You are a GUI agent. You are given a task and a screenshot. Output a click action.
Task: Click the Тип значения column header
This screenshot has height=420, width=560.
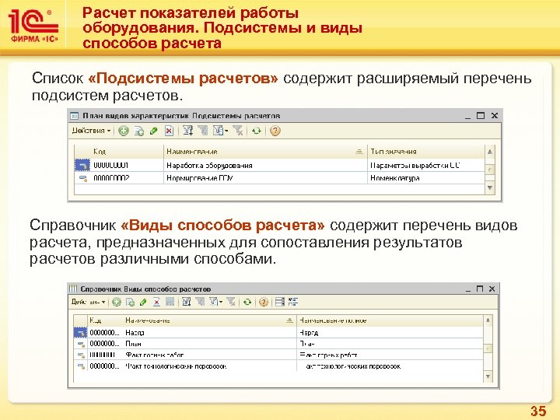click(x=425, y=152)
